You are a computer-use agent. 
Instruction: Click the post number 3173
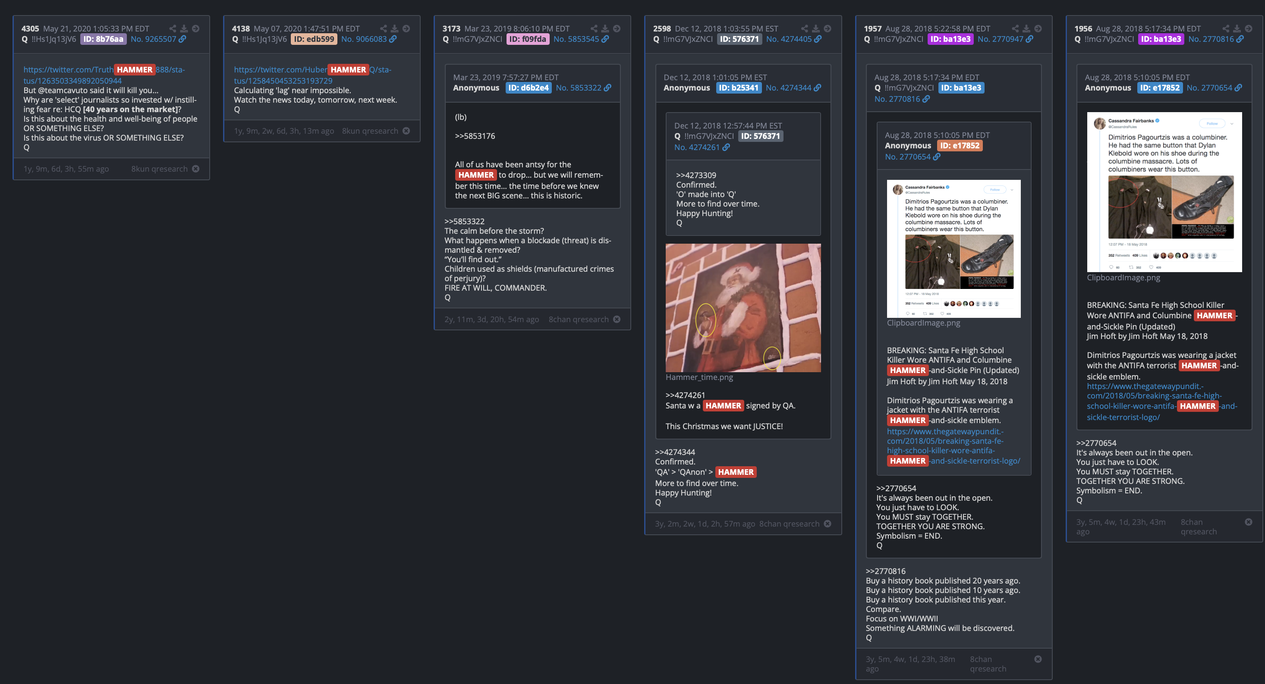click(x=451, y=28)
